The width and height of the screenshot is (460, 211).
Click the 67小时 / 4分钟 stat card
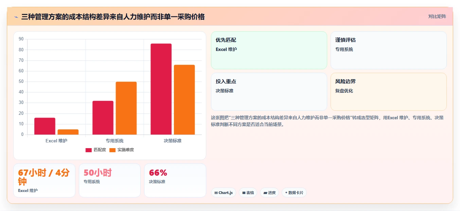click(x=44, y=180)
